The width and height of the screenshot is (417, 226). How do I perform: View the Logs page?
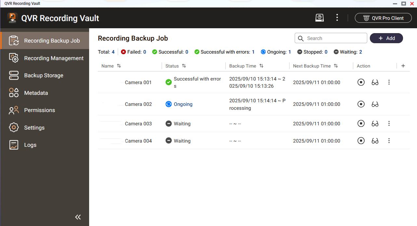click(x=45, y=145)
